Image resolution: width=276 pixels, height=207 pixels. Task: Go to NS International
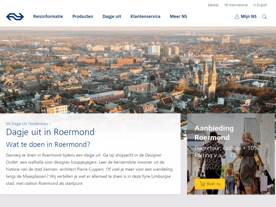point(236,5)
